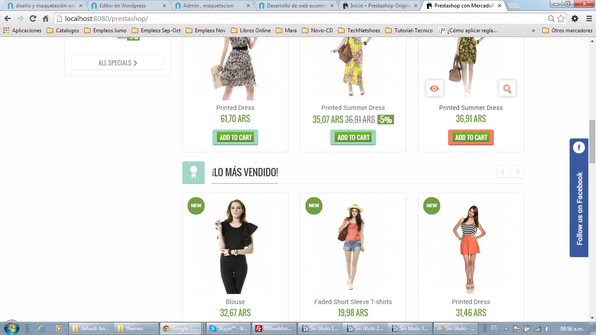Open the Skype taskbar window
Image resolution: width=596 pixels, height=335 pixels.
[x=229, y=328]
